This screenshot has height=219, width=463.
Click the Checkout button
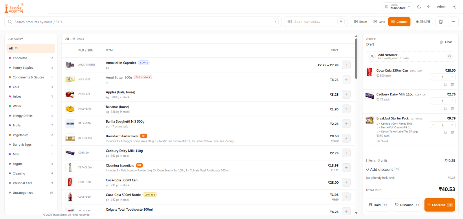coord(440,205)
